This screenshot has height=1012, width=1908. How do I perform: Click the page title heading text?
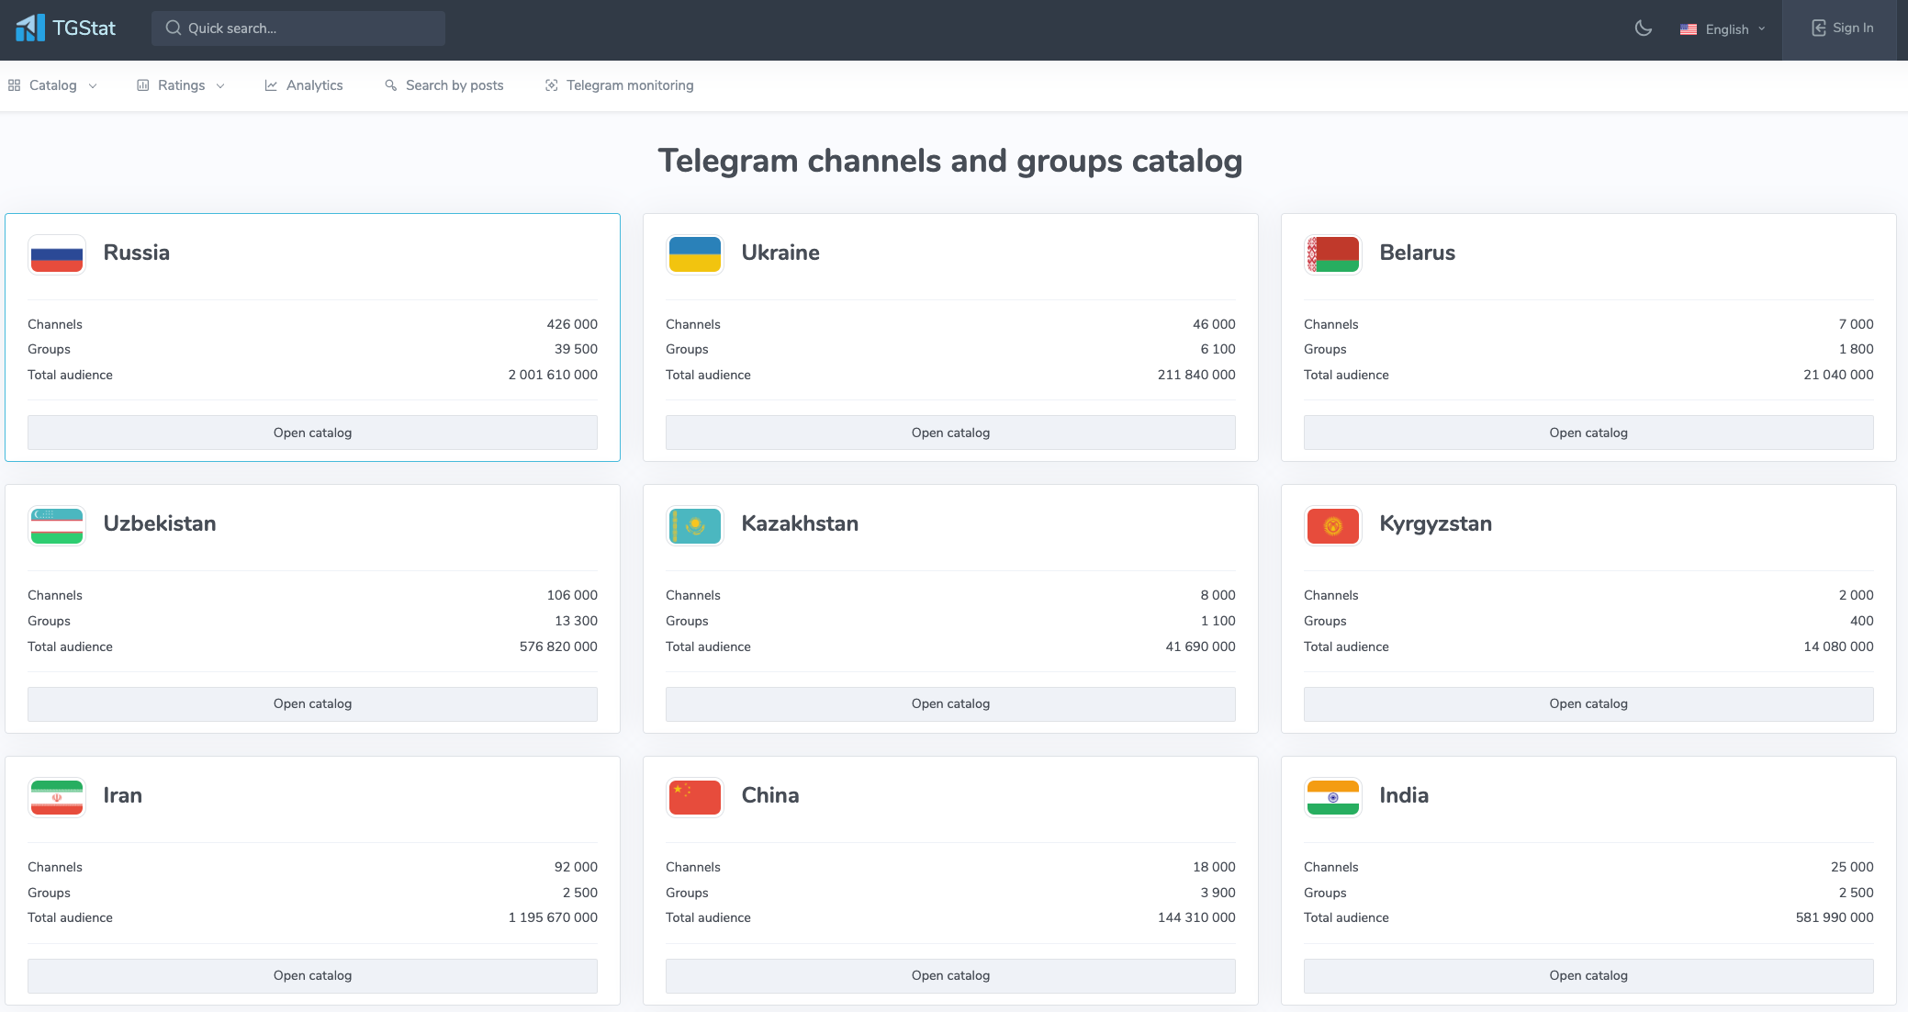point(950,161)
